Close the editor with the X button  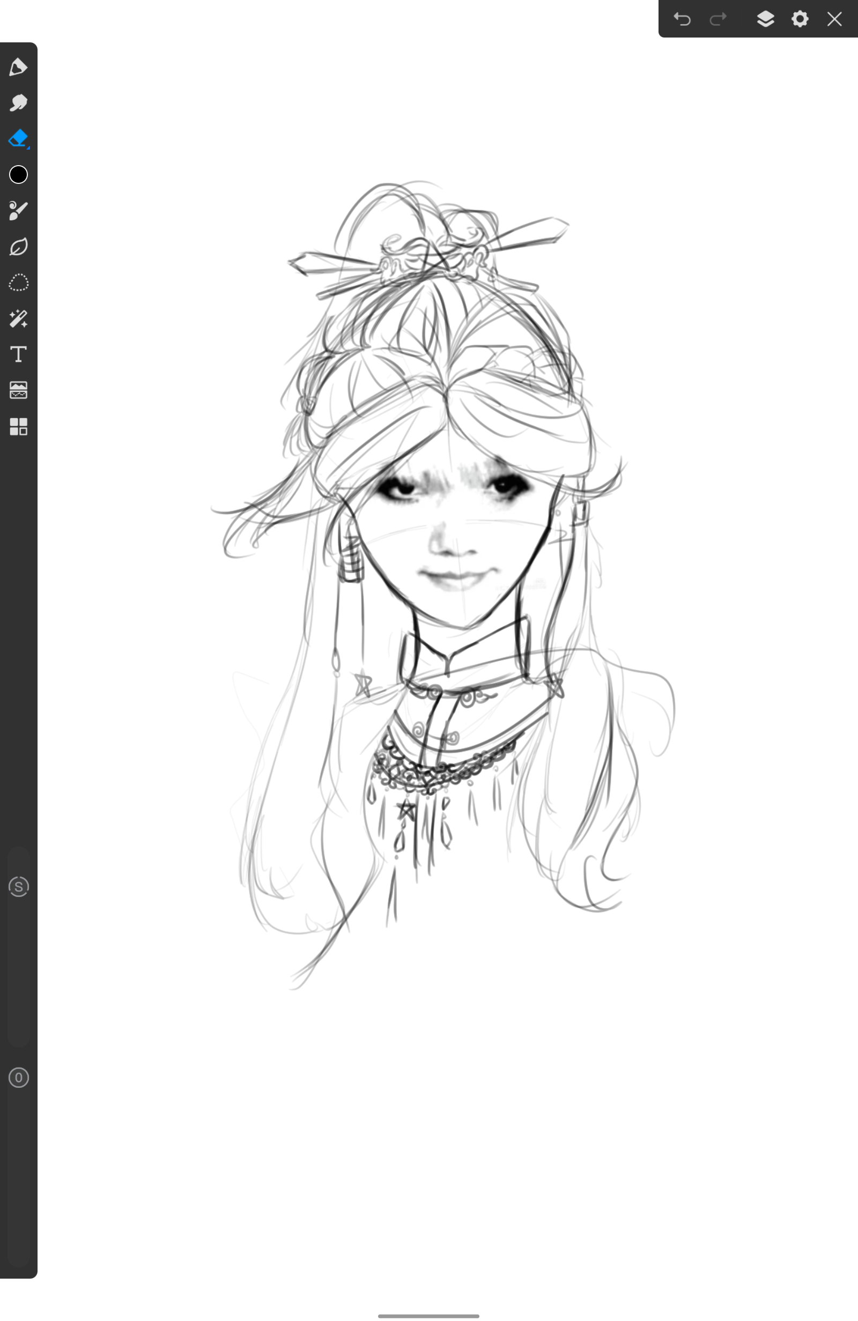point(834,19)
